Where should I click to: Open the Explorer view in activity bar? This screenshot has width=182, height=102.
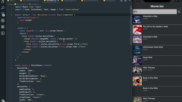click(3, 2)
